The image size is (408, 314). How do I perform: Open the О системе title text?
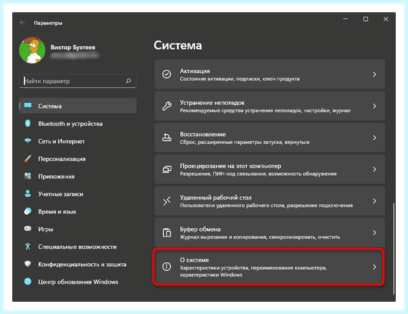click(x=194, y=260)
